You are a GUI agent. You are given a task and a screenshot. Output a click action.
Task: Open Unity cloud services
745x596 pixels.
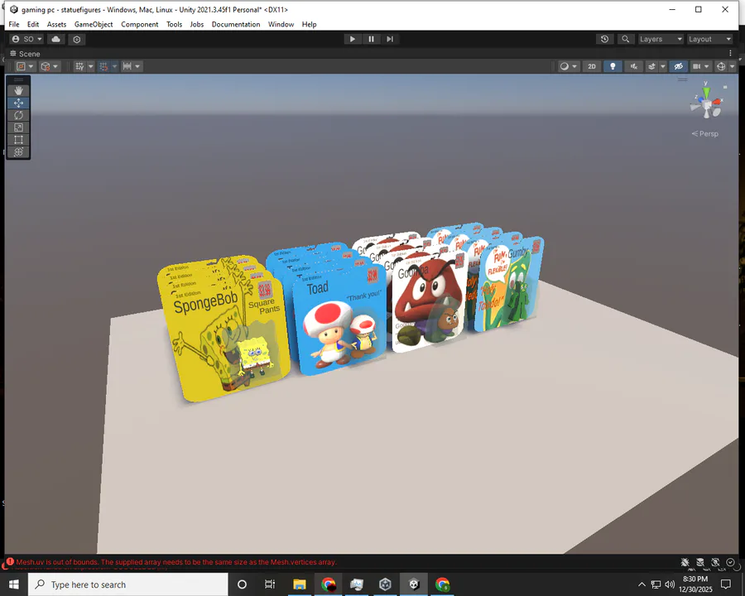coord(56,39)
